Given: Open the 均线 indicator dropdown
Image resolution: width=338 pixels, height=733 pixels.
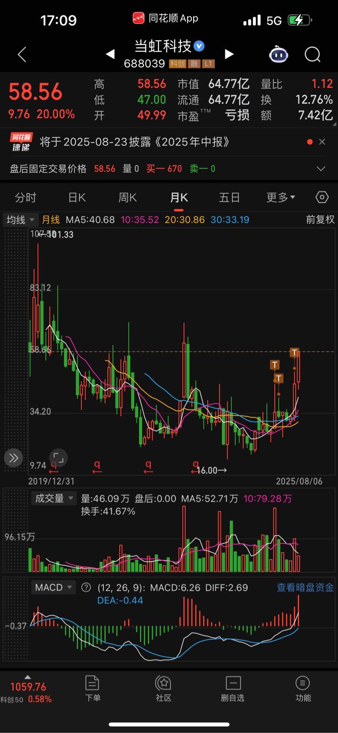Looking at the screenshot, I should click(x=20, y=220).
